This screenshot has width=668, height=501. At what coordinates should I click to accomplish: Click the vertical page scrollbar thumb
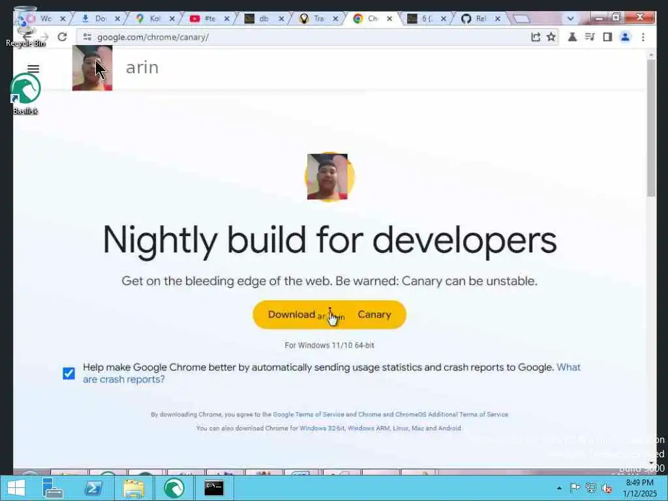pyautogui.click(x=650, y=128)
